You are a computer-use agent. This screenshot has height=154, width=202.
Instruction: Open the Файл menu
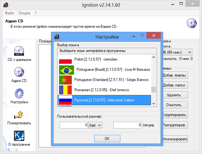pyautogui.click(x=9, y=13)
